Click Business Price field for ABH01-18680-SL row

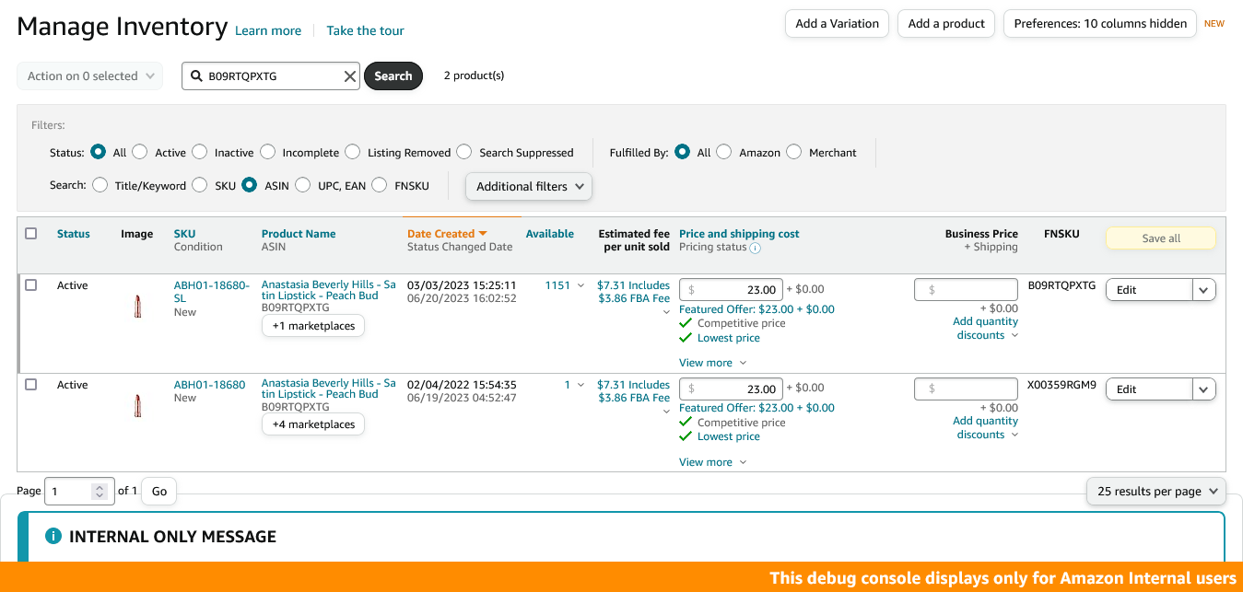coord(966,289)
